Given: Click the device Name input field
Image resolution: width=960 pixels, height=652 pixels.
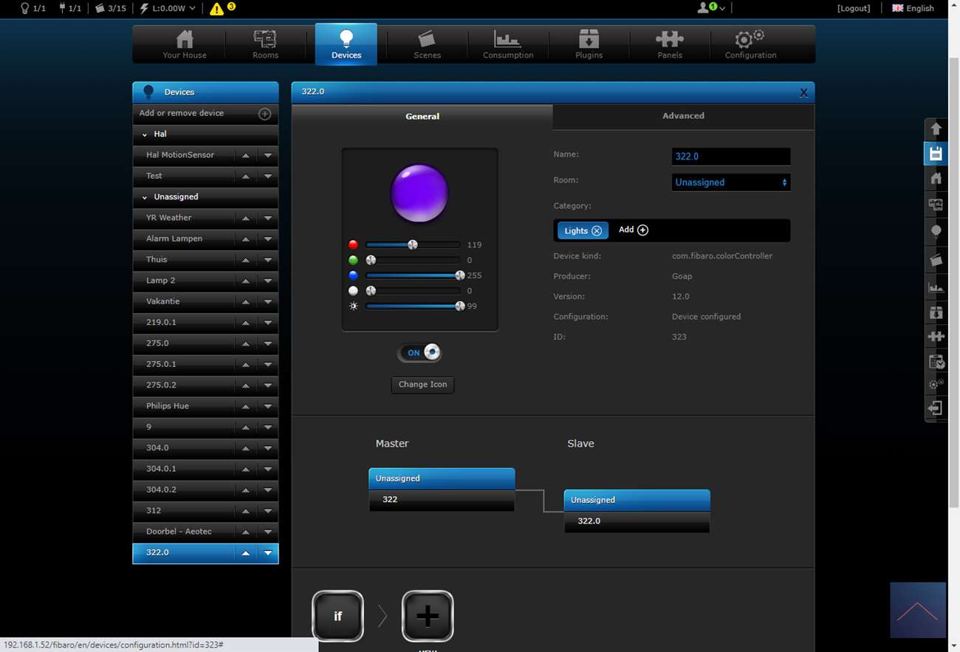Looking at the screenshot, I should coord(730,157).
